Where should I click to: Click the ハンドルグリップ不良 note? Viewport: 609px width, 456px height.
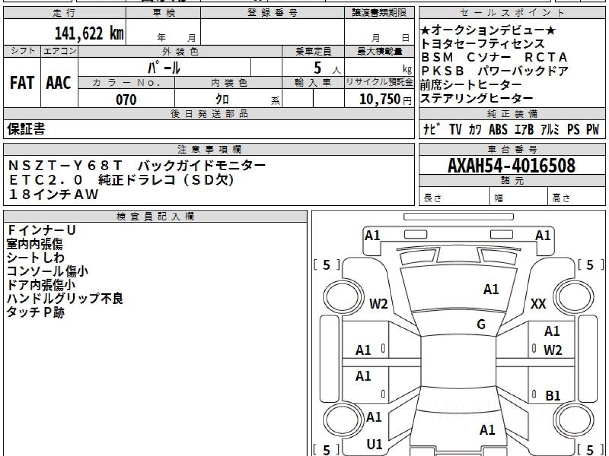[x=65, y=299]
